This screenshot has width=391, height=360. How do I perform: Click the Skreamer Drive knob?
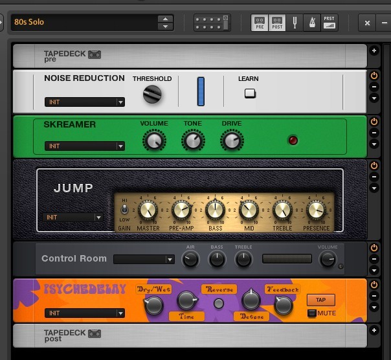[x=232, y=141]
